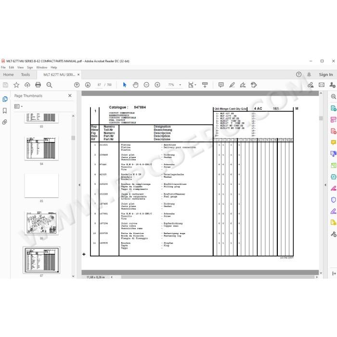Add a comment note icon

tap(221, 85)
